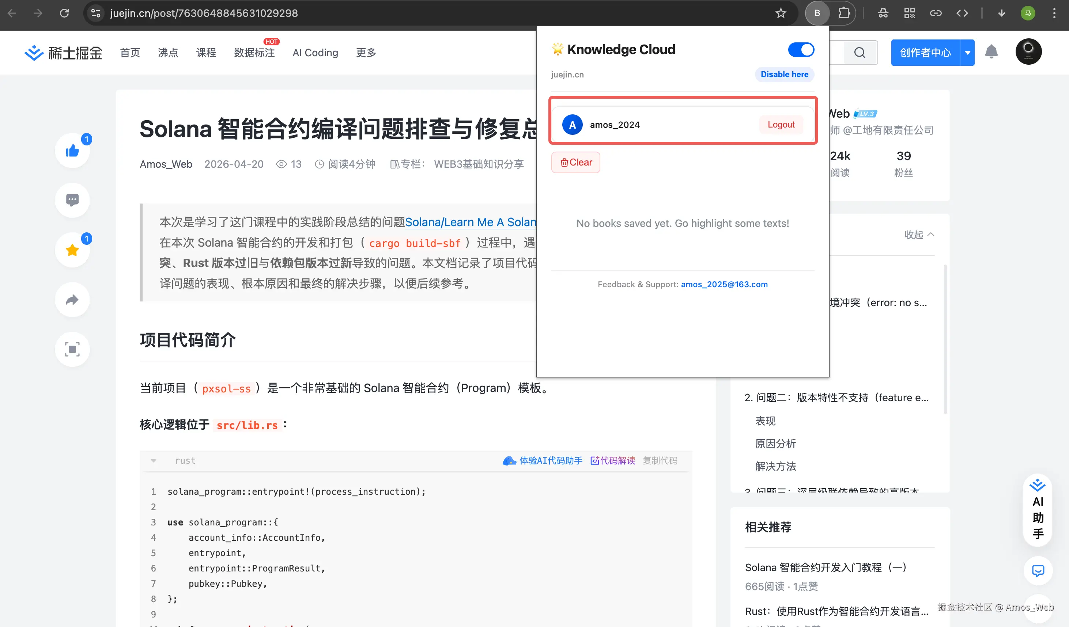Click the Clear button

click(x=576, y=162)
